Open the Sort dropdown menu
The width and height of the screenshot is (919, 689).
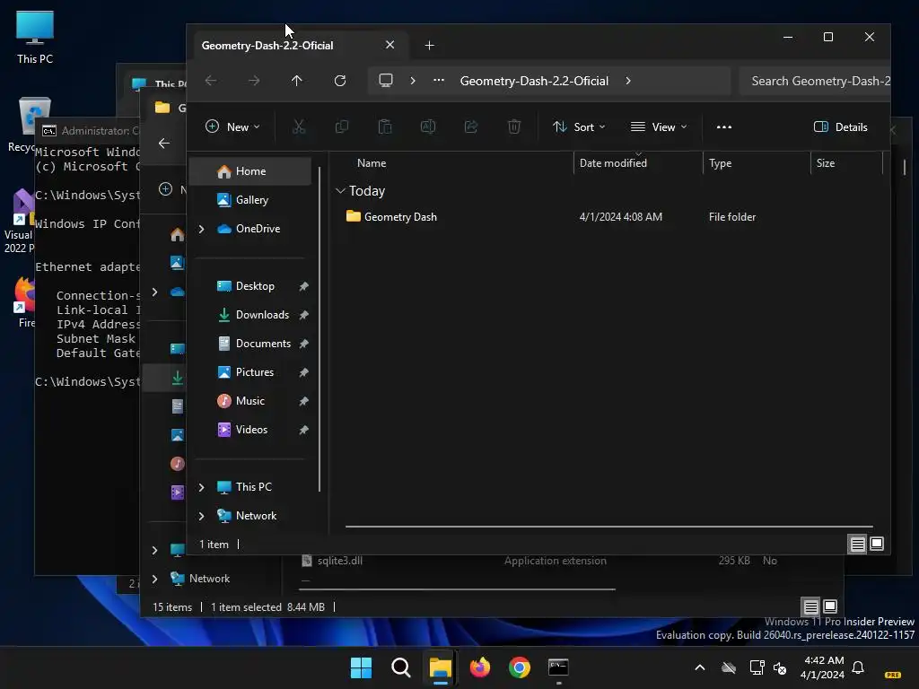(579, 126)
